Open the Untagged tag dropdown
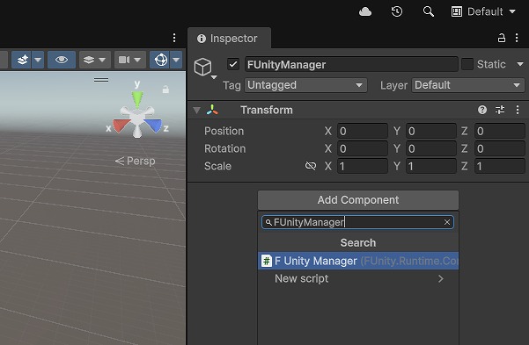The height and width of the screenshot is (345, 529). coord(305,85)
